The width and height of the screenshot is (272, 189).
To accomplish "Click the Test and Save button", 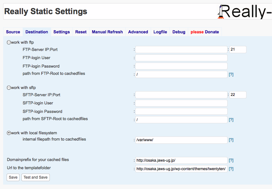I will pyautogui.click(x=36, y=177).
